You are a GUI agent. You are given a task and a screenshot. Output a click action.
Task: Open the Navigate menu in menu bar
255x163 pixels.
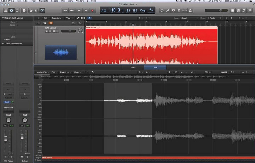tap(43, 1)
